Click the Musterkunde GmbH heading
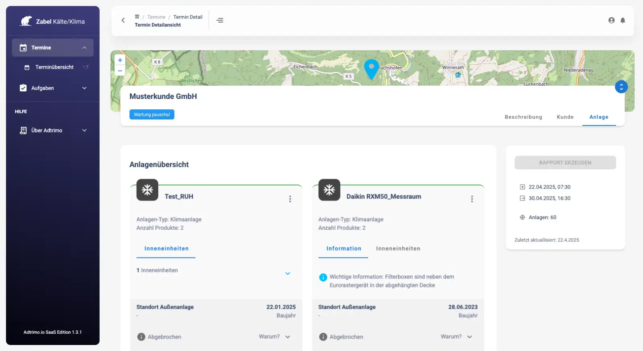The width and height of the screenshot is (643, 351). (x=163, y=96)
